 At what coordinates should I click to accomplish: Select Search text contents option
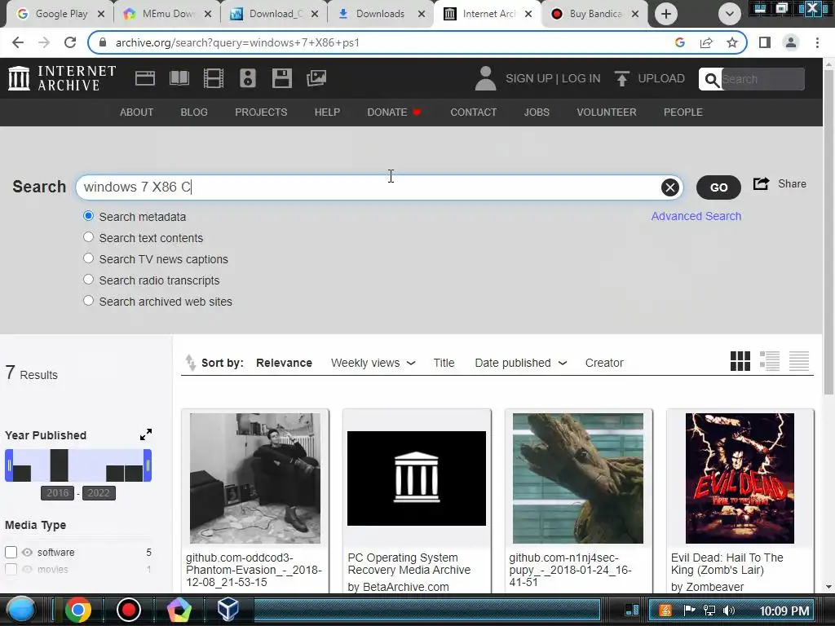tap(88, 237)
